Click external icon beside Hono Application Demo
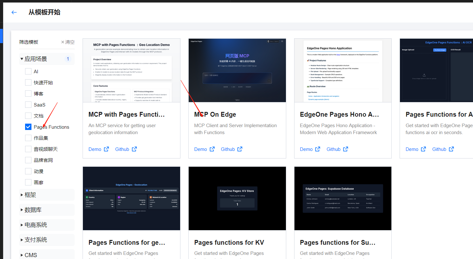The width and height of the screenshot is (473, 259). pos(318,149)
